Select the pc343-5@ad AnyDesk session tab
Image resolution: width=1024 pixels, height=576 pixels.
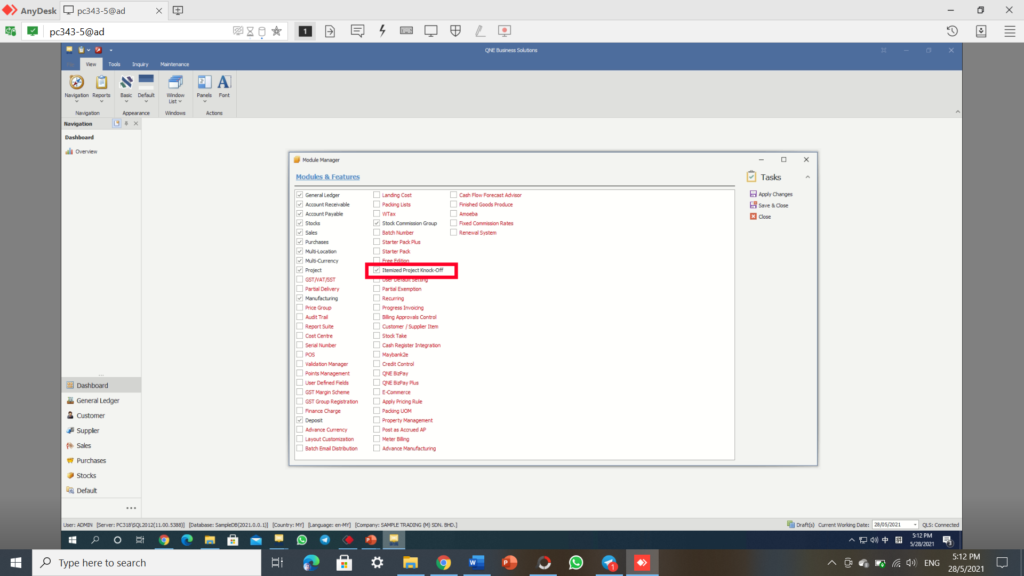(113, 11)
